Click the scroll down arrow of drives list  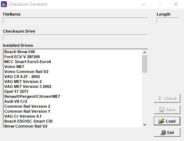[144, 125]
